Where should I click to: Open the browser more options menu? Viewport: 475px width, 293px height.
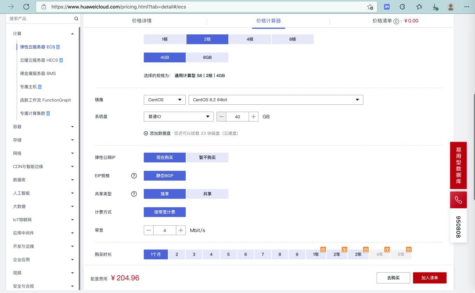click(x=467, y=7)
